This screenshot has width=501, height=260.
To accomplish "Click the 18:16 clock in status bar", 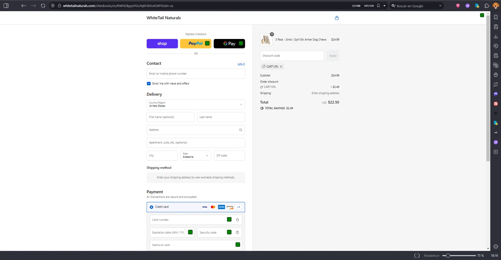I will click(494, 256).
